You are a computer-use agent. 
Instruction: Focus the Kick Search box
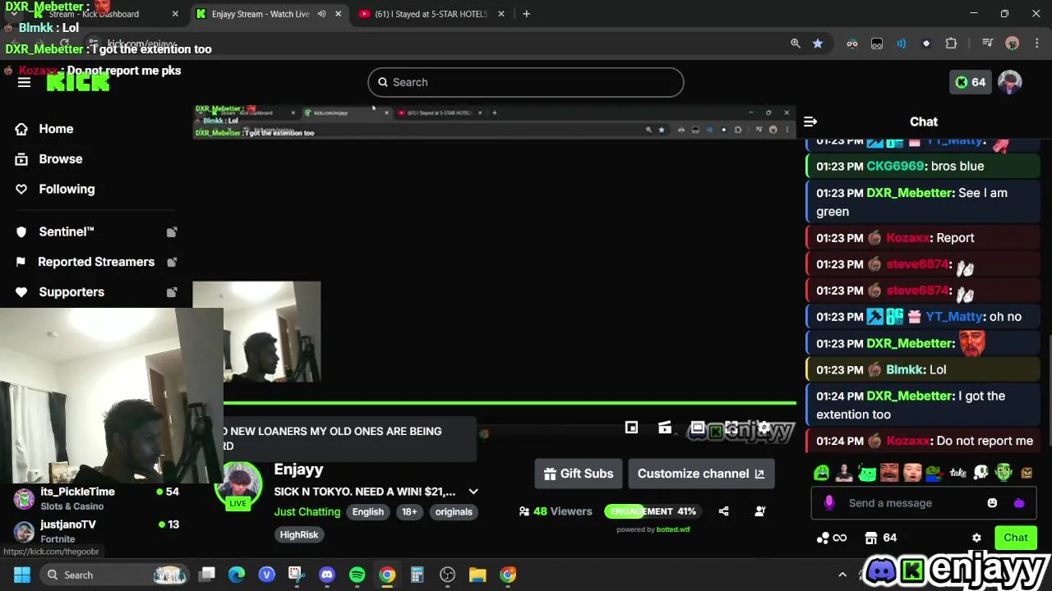coord(525,82)
